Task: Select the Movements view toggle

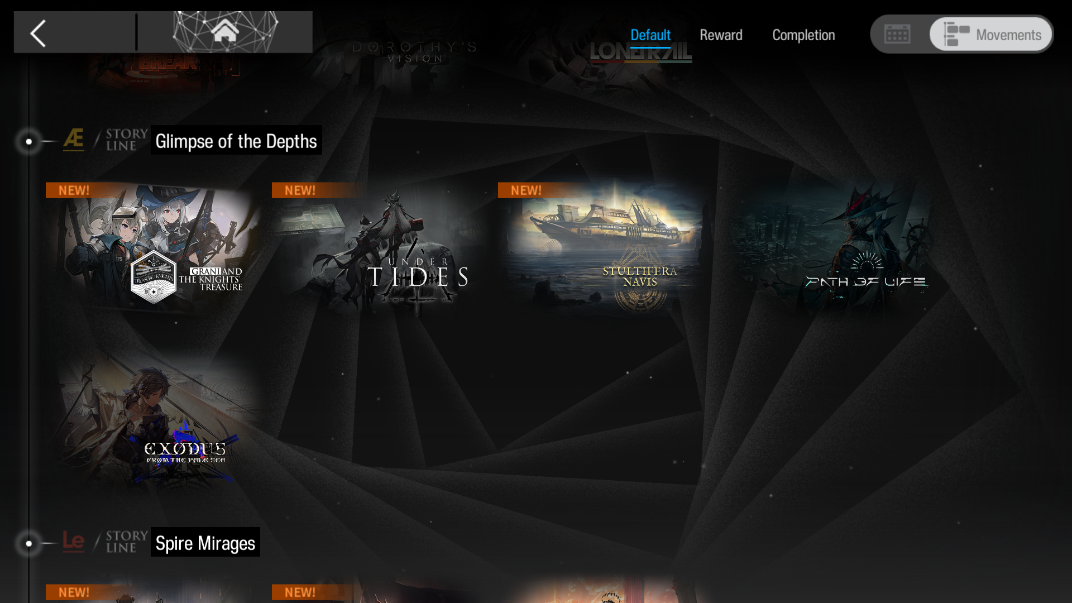Action: (x=992, y=35)
